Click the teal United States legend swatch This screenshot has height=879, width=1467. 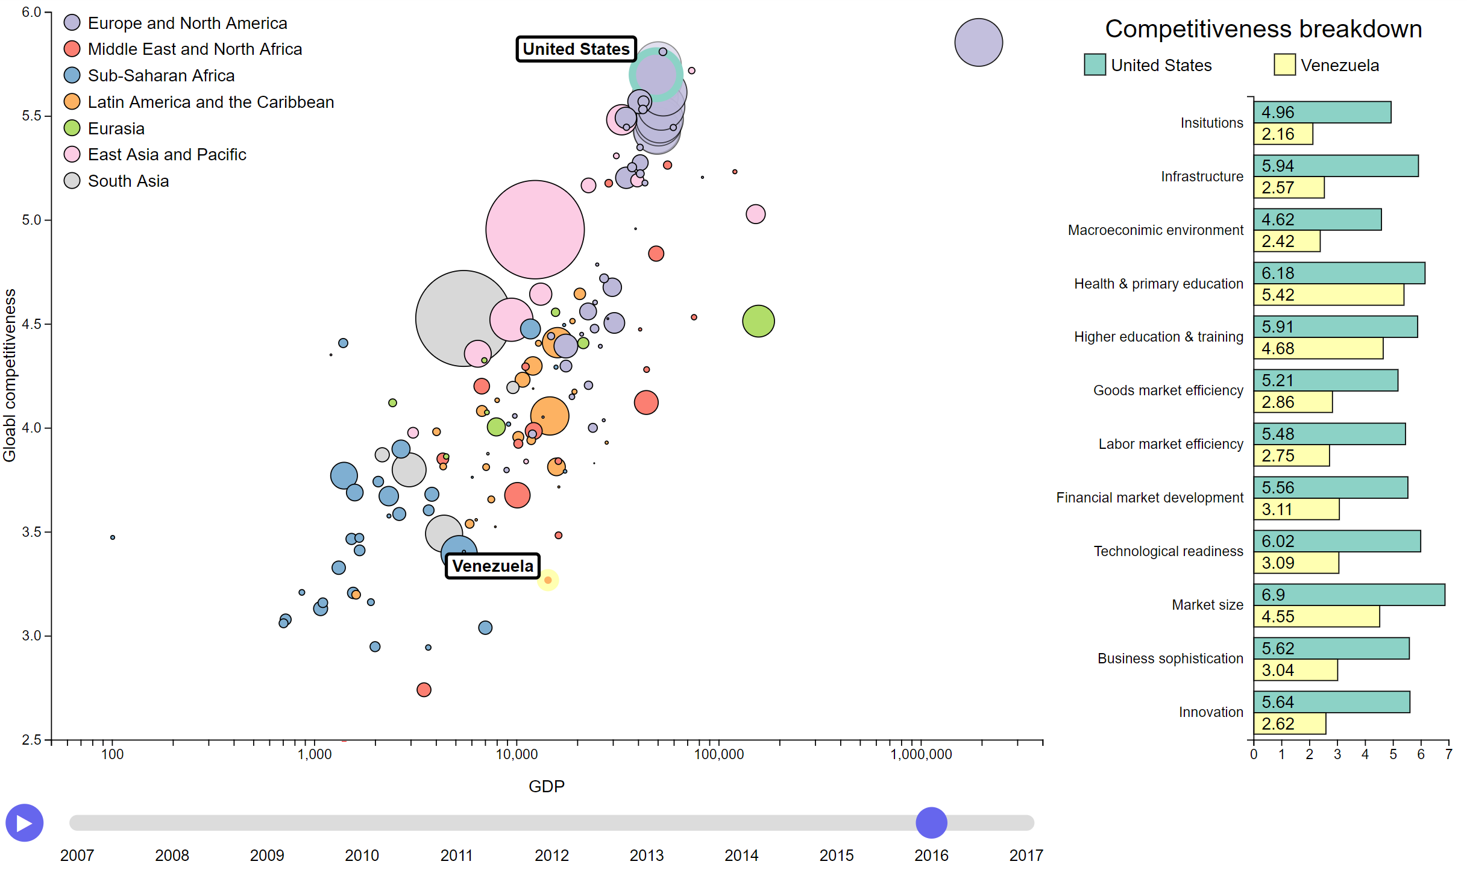(x=1094, y=64)
